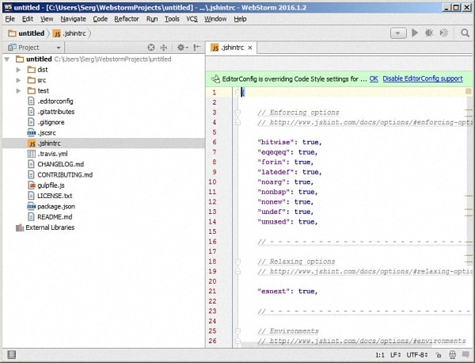Click the Run button in the toolbar
The image size is (475, 363).
415,33
